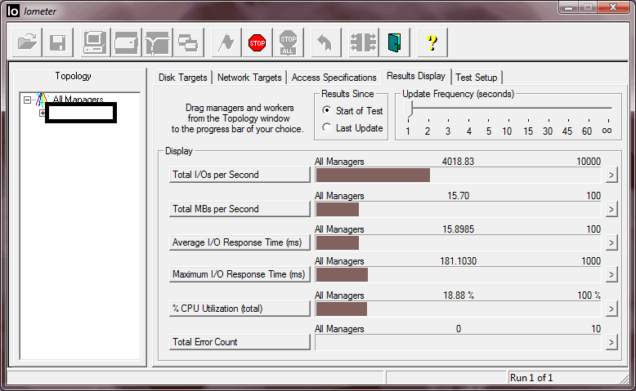Reset workers with return arrow icon
This screenshot has width=636, height=391.
[x=325, y=42]
